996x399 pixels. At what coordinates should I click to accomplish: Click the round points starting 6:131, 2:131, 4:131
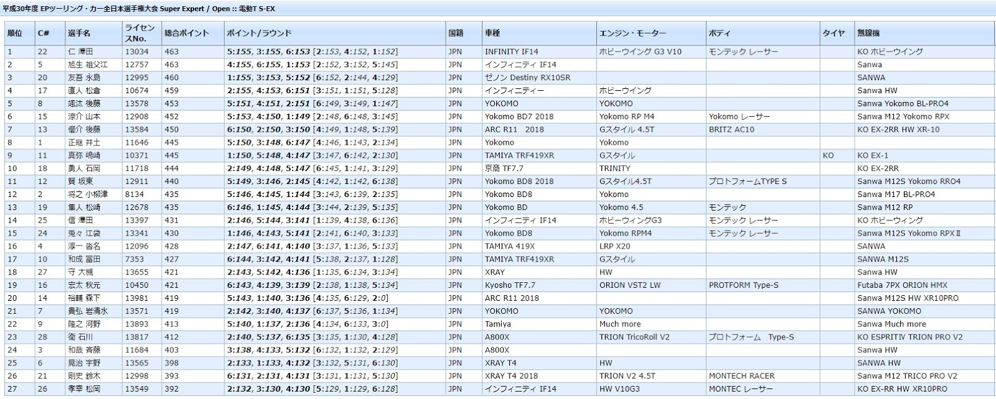[x=312, y=376]
